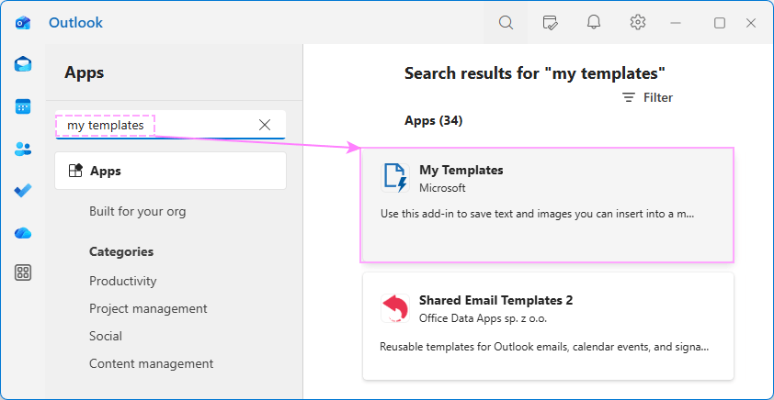The height and width of the screenshot is (400, 774).
Task: Open the Calendar sidebar icon
Action: 23,107
